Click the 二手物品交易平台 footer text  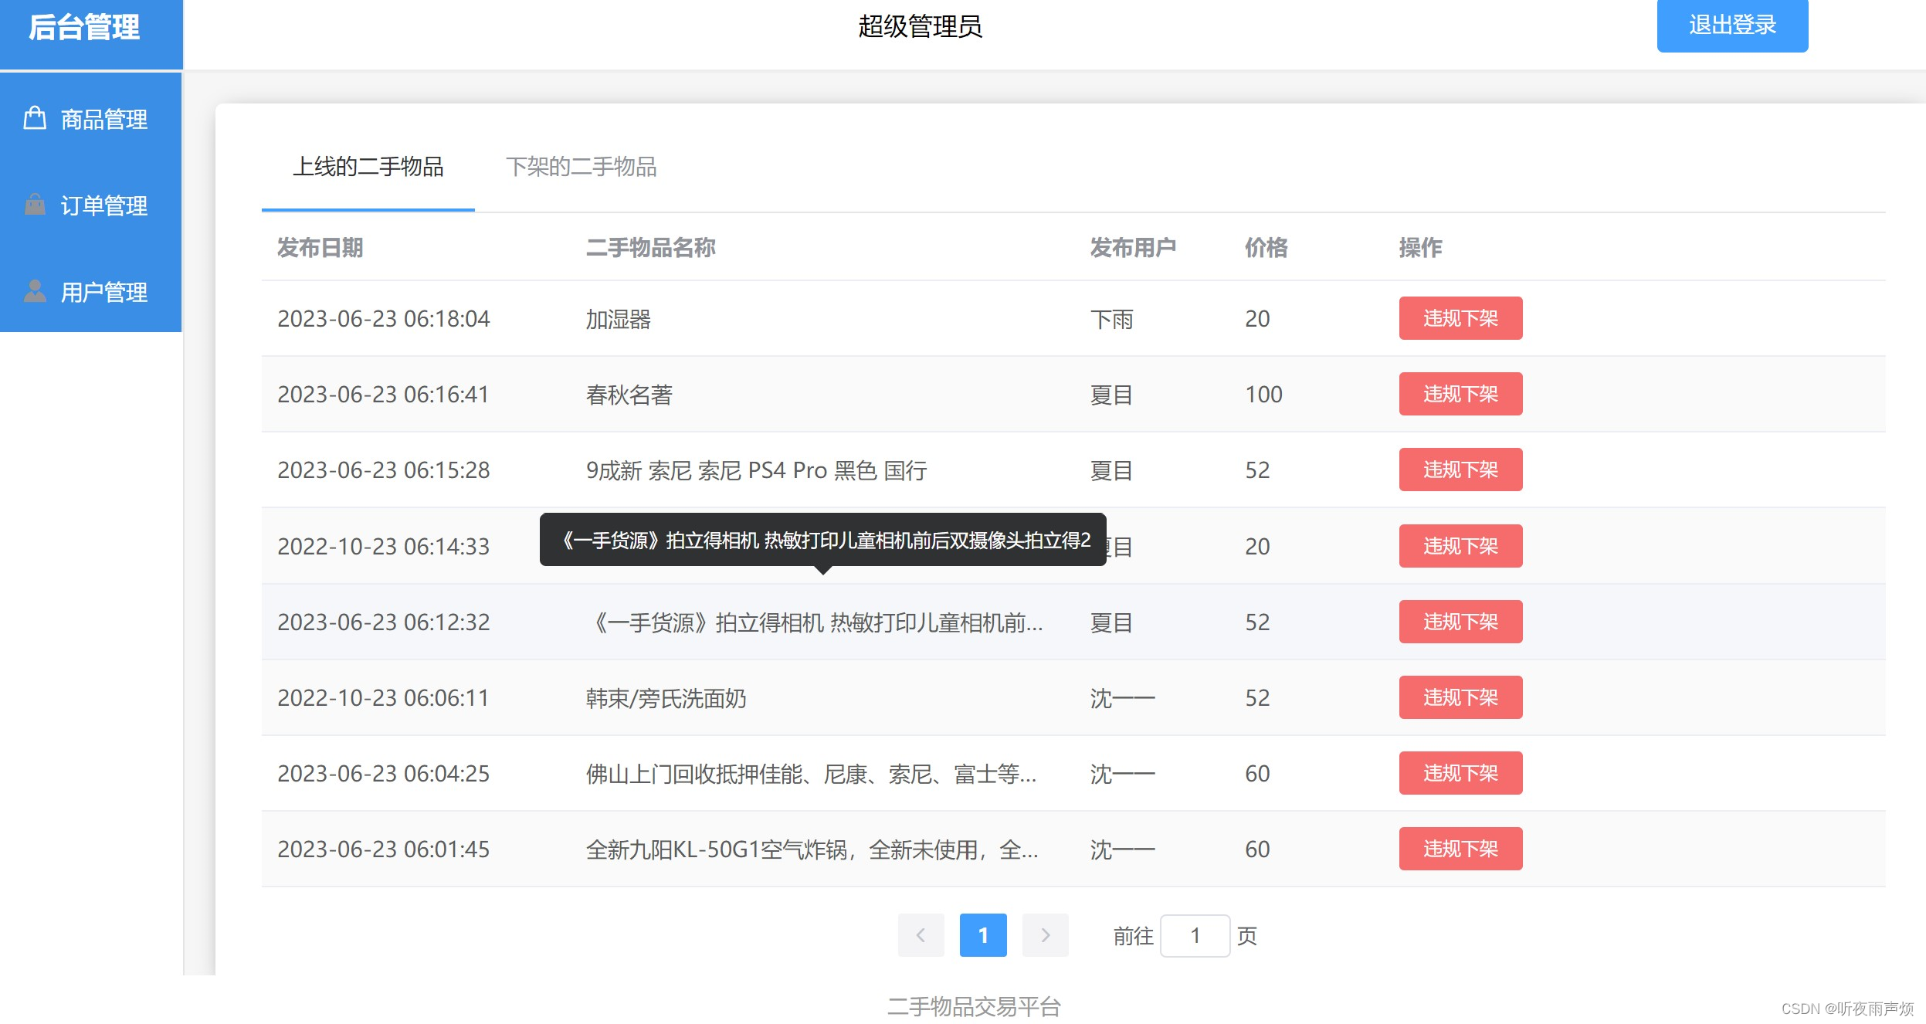(x=974, y=1006)
